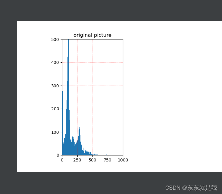Click the y-axis label 300
The height and width of the screenshot is (194, 222).
click(55, 86)
